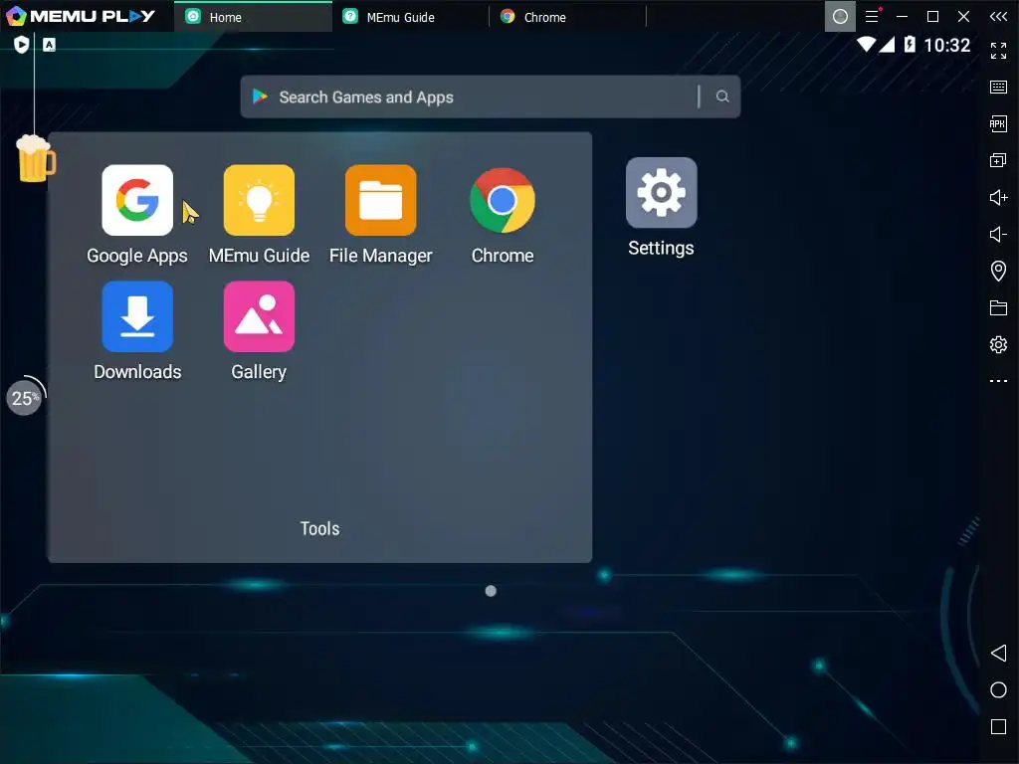
Task: Switch to the MEmu Guide tab
Action: [x=410, y=17]
